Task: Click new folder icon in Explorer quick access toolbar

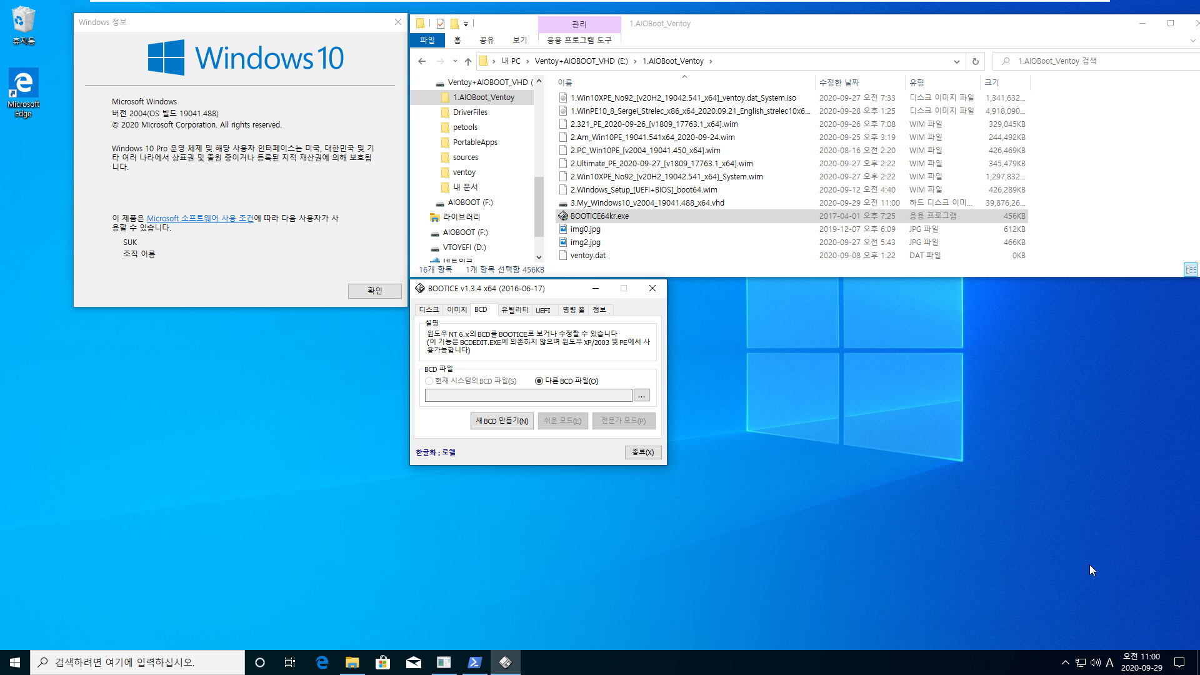Action: 454,24
